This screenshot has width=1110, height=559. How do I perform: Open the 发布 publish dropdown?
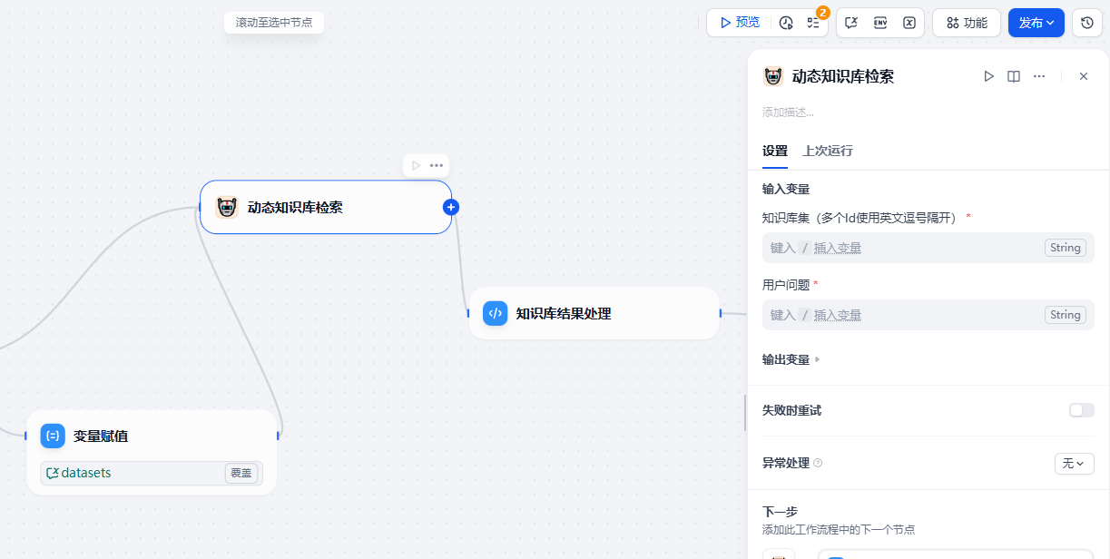point(1036,23)
